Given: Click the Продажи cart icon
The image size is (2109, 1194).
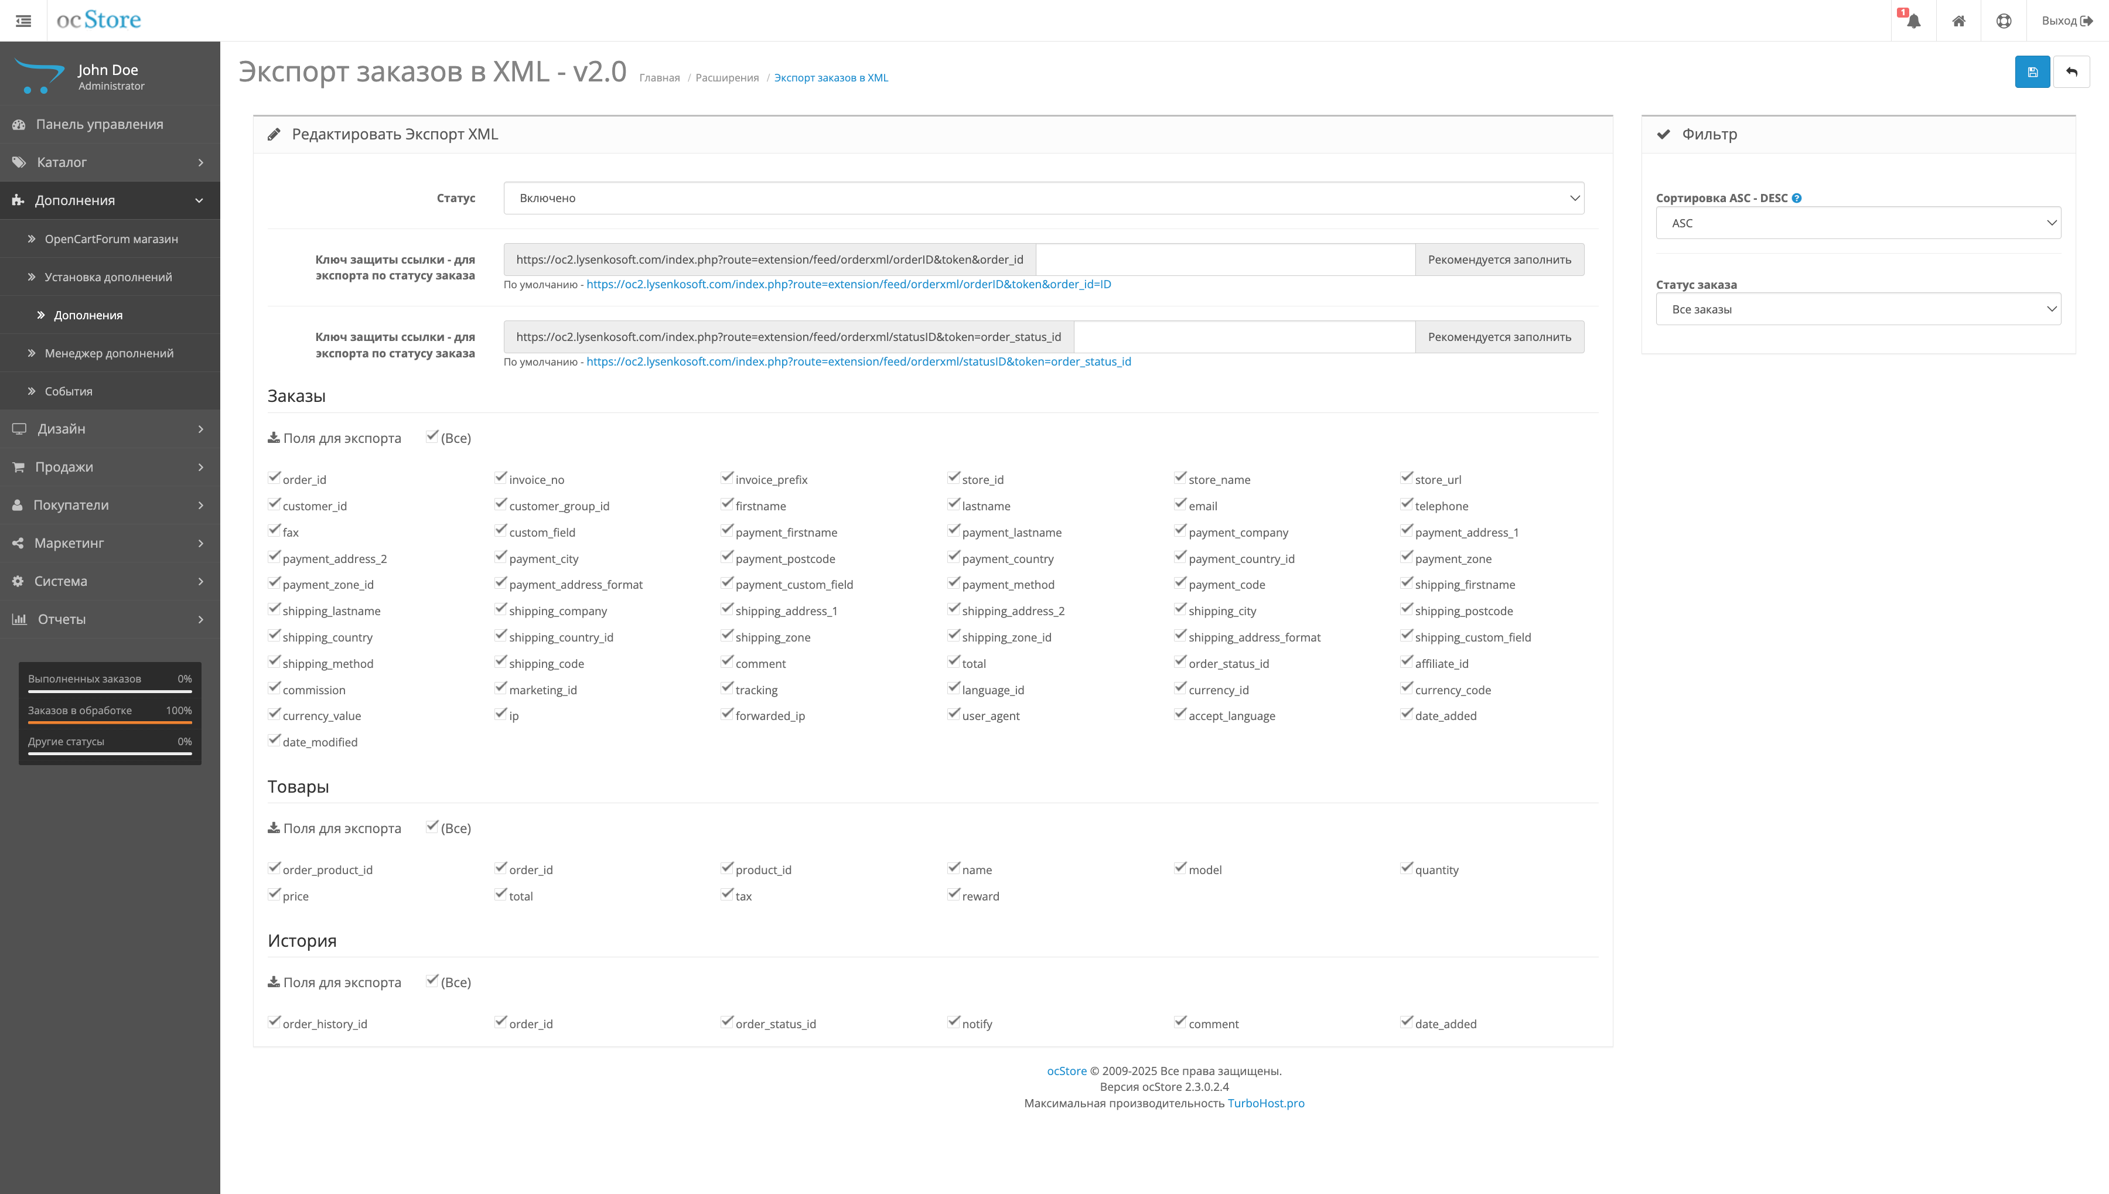Looking at the screenshot, I should (x=18, y=466).
